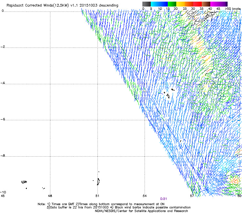The image size is (242, 213).
Task: Click the blue 5-15 knots color segment
Action: tap(159, 4)
